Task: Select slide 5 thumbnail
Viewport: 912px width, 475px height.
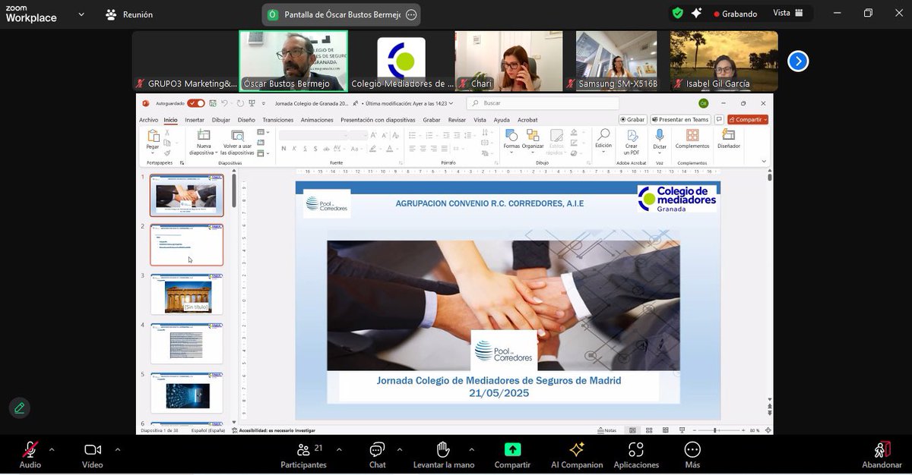Action: [x=186, y=392]
